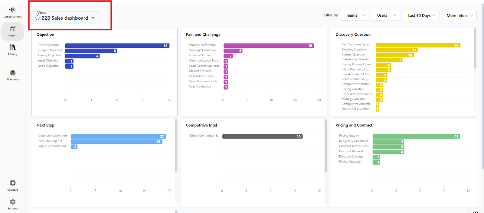Click the Support lifebuoy icon
The image size is (484, 213).
click(13, 183)
